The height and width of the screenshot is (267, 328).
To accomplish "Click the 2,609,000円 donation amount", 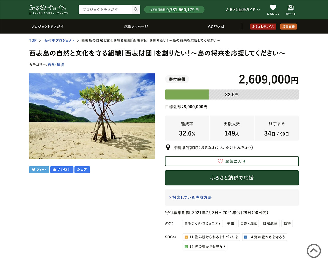I will pyautogui.click(x=269, y=80).
